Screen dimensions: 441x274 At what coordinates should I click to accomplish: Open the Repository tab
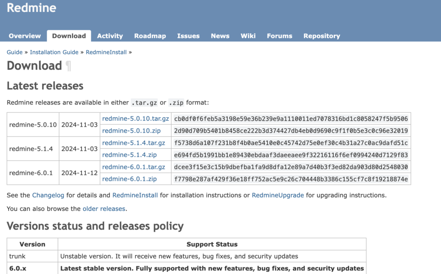(x=321, y=36)
